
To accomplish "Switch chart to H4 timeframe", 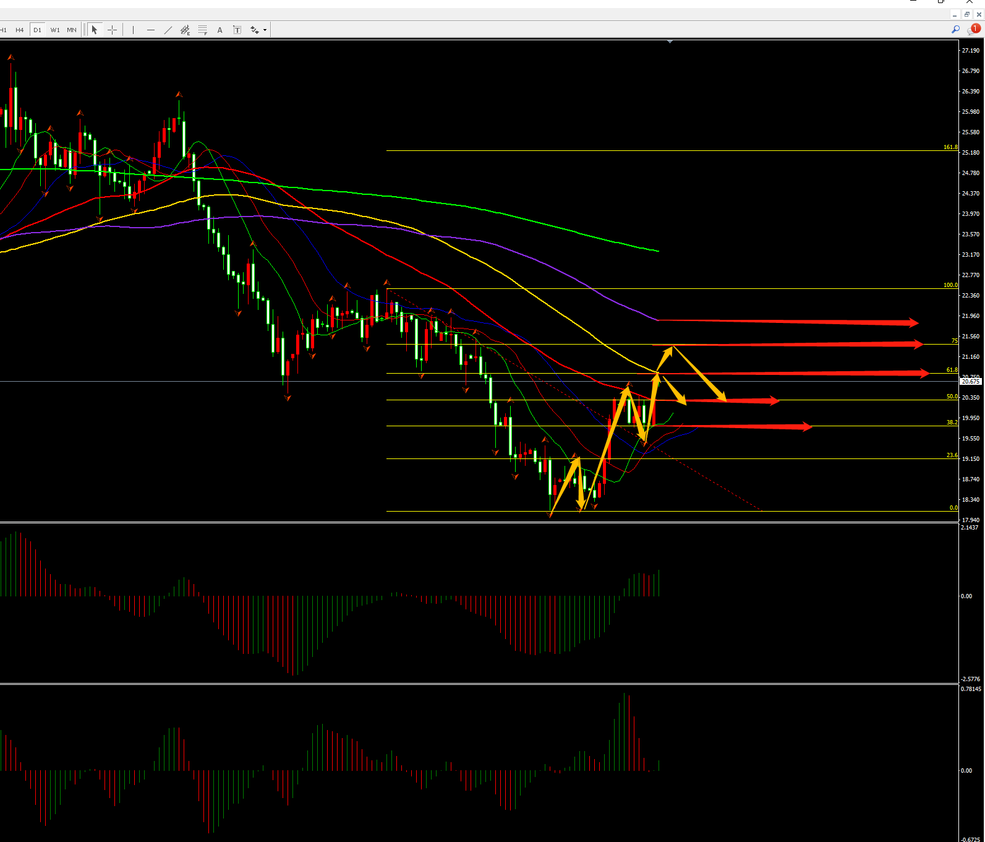I will pos(20,30).
